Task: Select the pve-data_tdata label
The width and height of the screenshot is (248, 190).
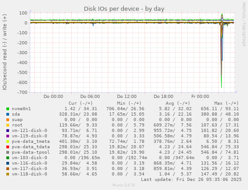Action: tap(31, 147)
